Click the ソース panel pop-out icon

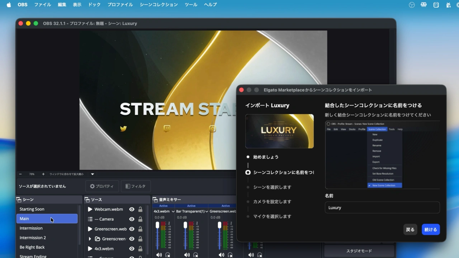pos(87,200)
